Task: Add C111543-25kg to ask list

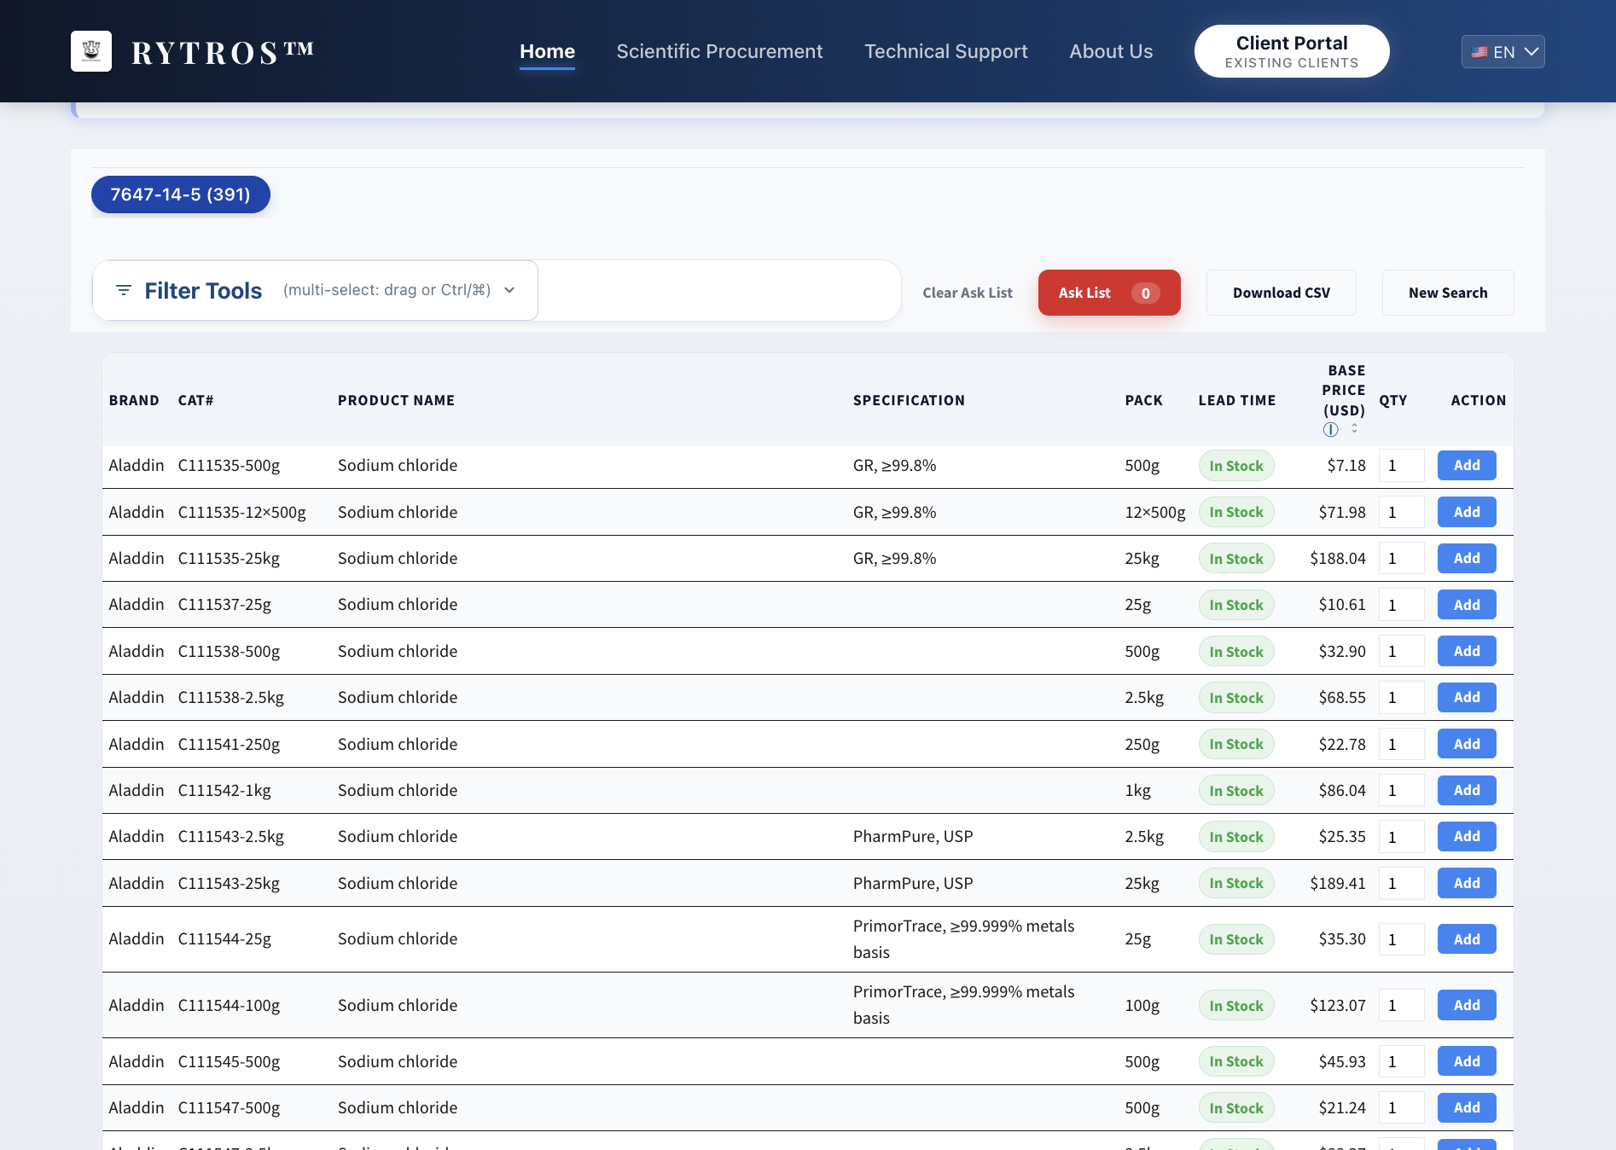Action: pos(1466,883)
